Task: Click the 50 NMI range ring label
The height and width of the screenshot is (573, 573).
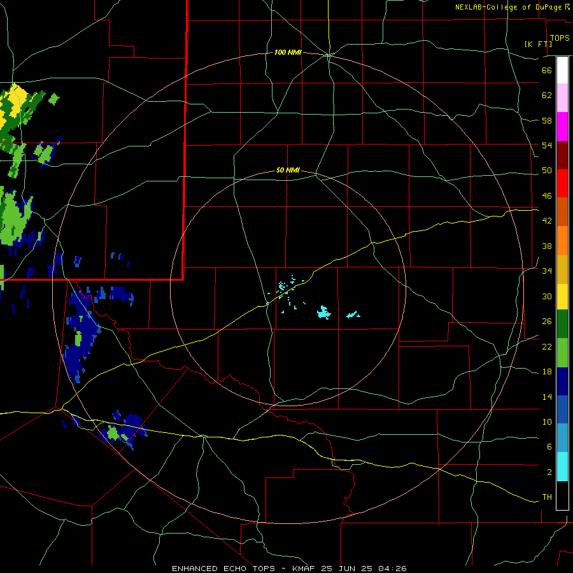Action: tap(288, 170)
